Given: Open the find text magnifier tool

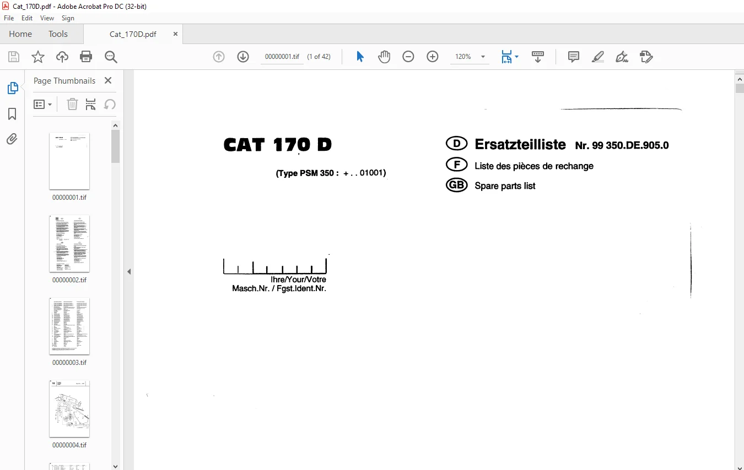Looking at the screenshot, I should (111, 57).
